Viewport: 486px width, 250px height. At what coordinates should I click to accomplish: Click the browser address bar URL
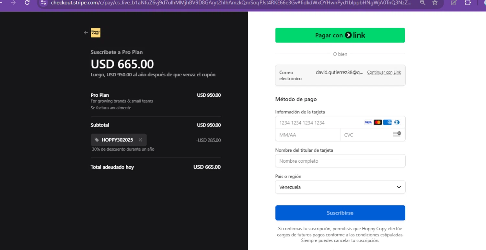[x=231, y=3]
